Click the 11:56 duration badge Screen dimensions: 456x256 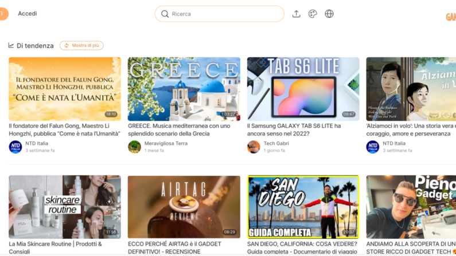point(111,232)
